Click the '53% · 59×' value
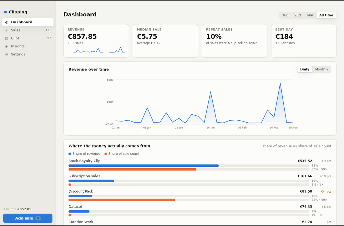This screenshot has height=226, width=344. pos(319,169)
